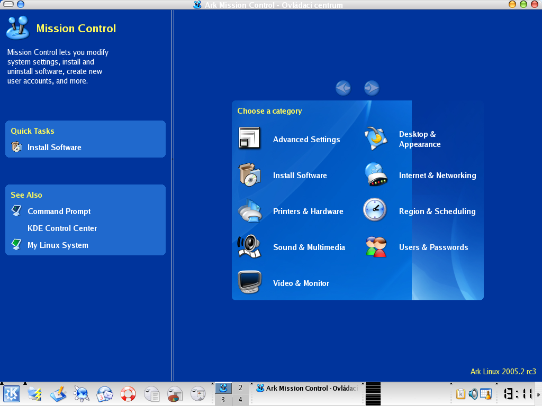542x406 pixels.
Task: Click the system monitor applet in panel
Action: [373, 394]
